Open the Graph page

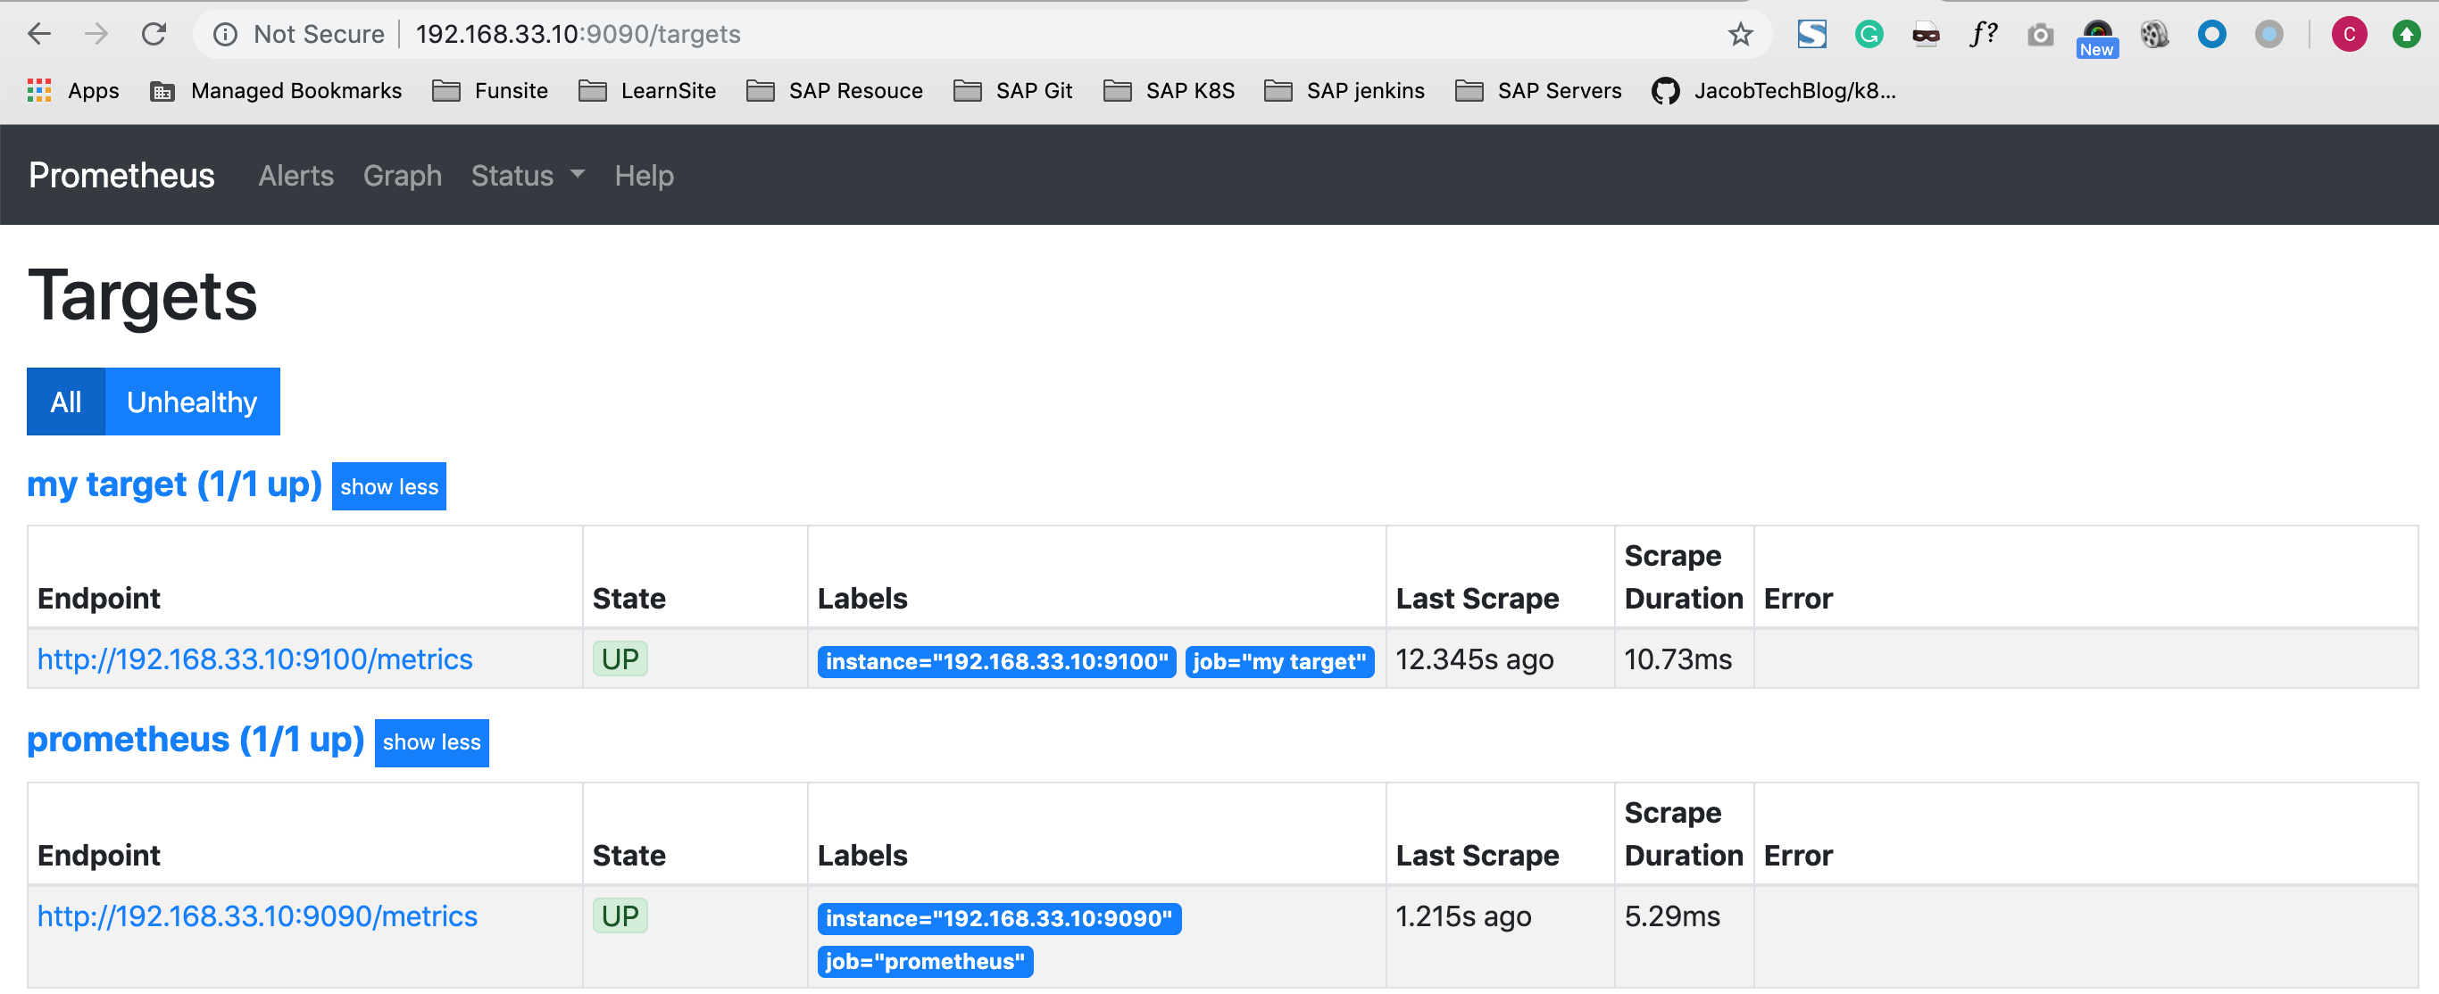click(403, 176)
